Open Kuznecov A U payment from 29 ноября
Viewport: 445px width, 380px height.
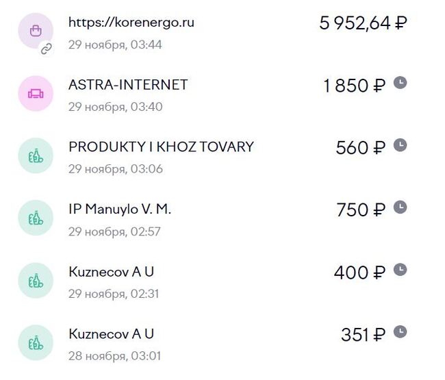(x=111, y=272)
